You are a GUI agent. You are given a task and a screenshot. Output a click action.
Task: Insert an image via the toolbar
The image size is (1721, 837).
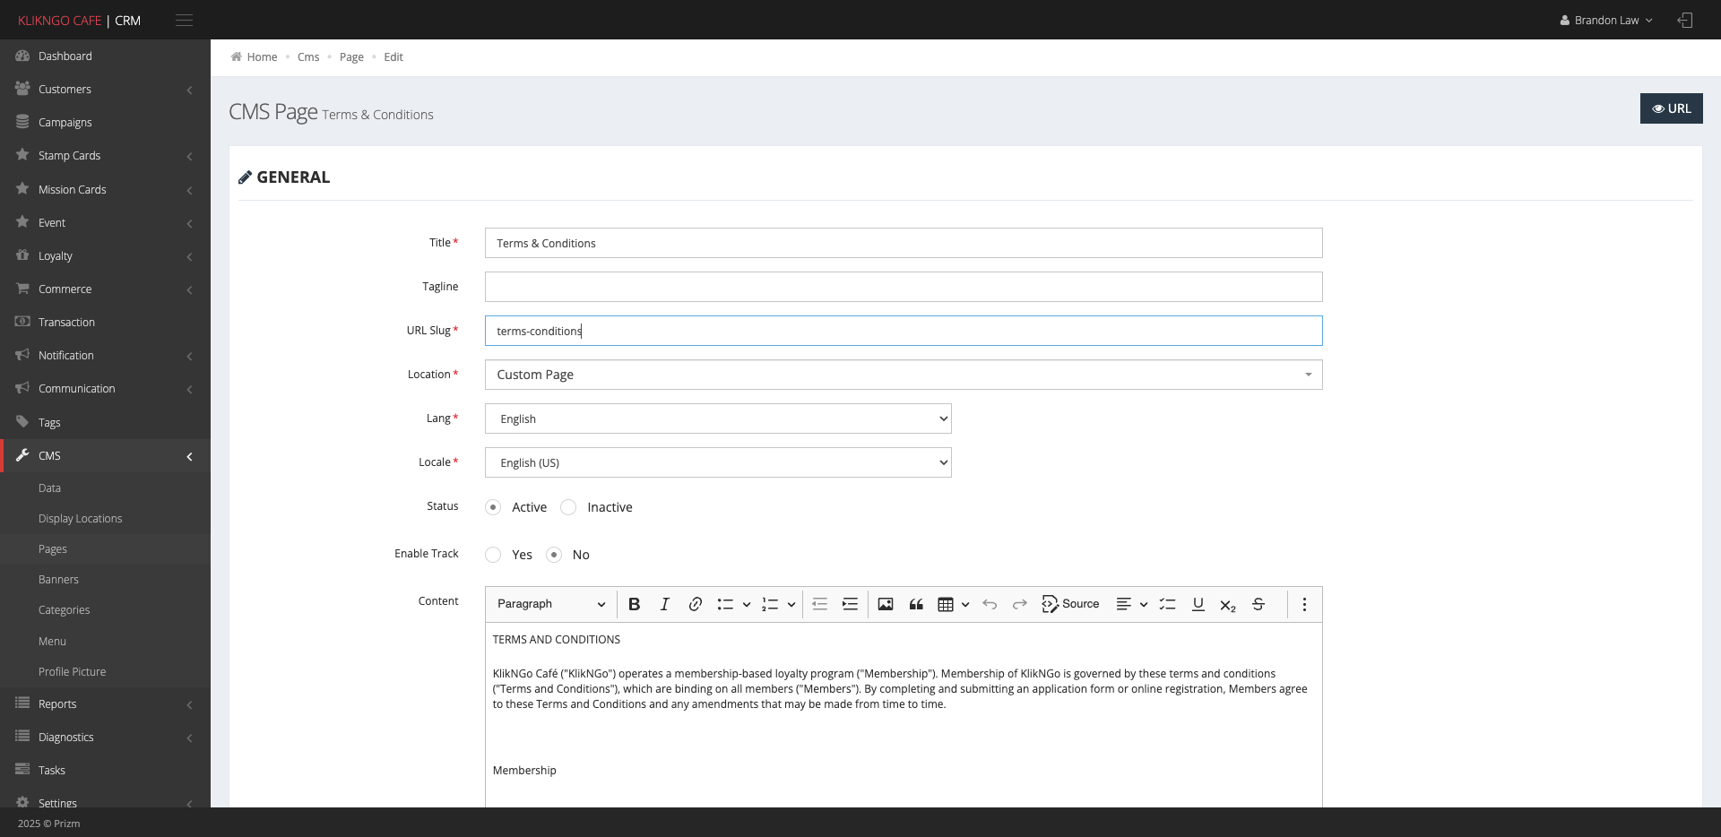(x=886, y=604)
